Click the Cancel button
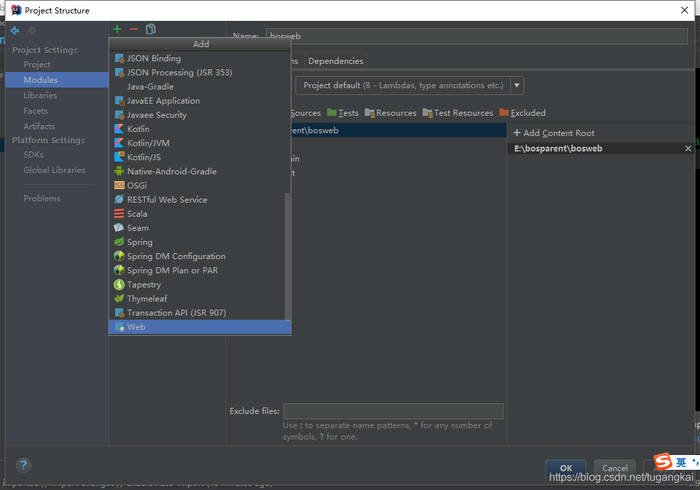Screen dimensions: 700x490 615,468
